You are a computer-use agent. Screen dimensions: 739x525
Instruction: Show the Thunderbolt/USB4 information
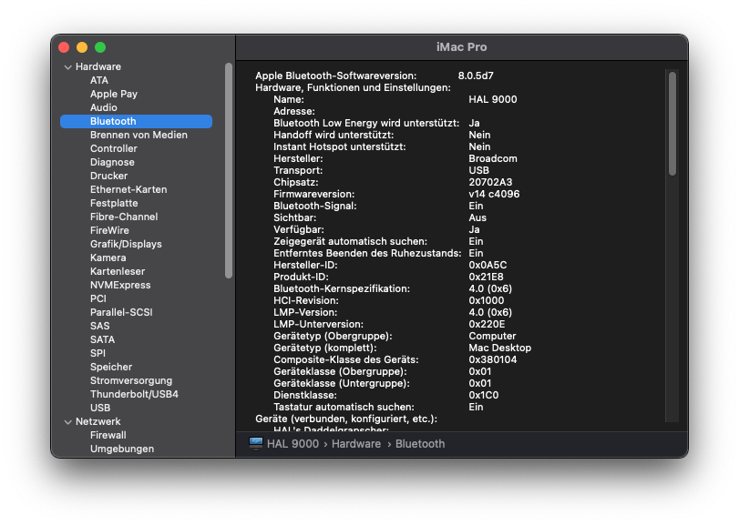(x=134, y=394)
